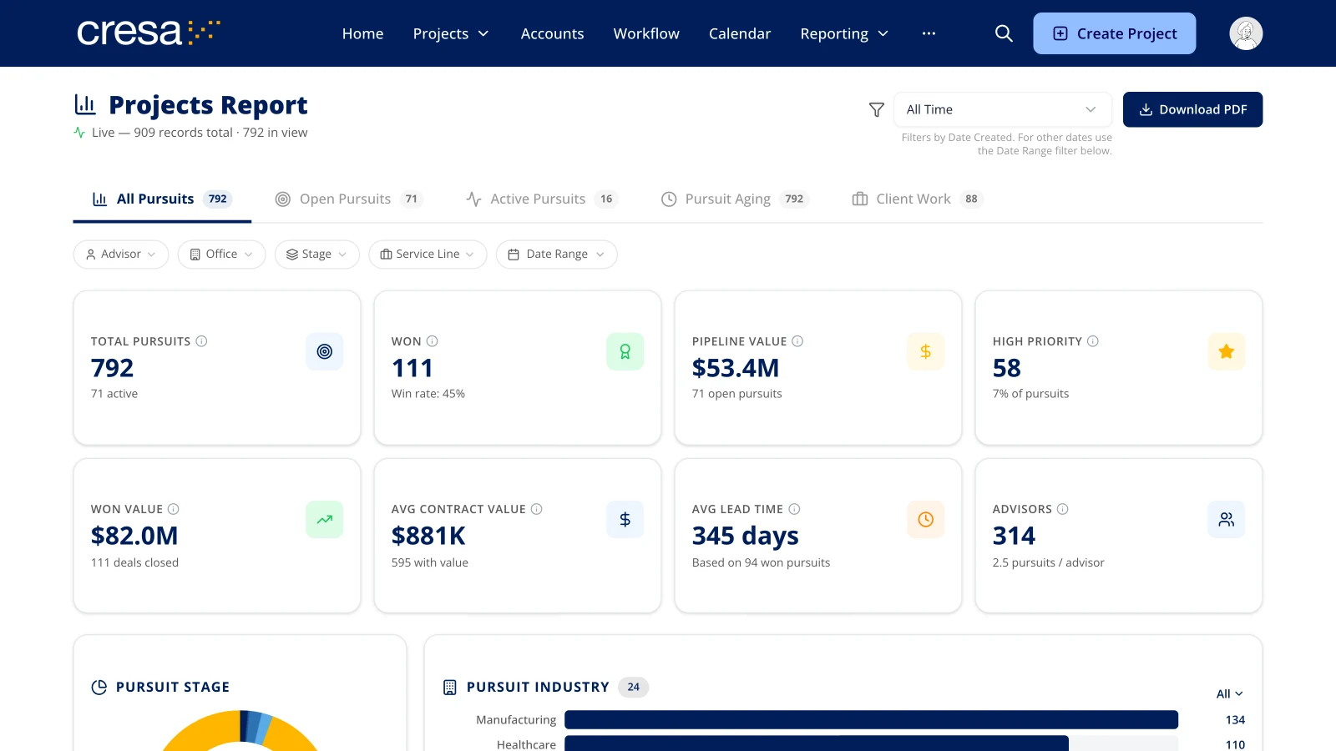The height and width of the screenshot is (751, 1336).
Task: Click the Manufacturing industry bar
Action: pyautogui.click(x=871, y=720)
